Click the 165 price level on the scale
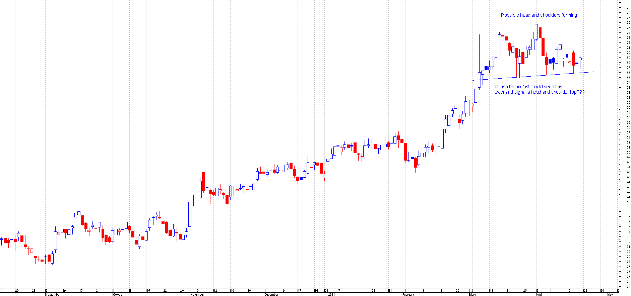 (627, 78)
